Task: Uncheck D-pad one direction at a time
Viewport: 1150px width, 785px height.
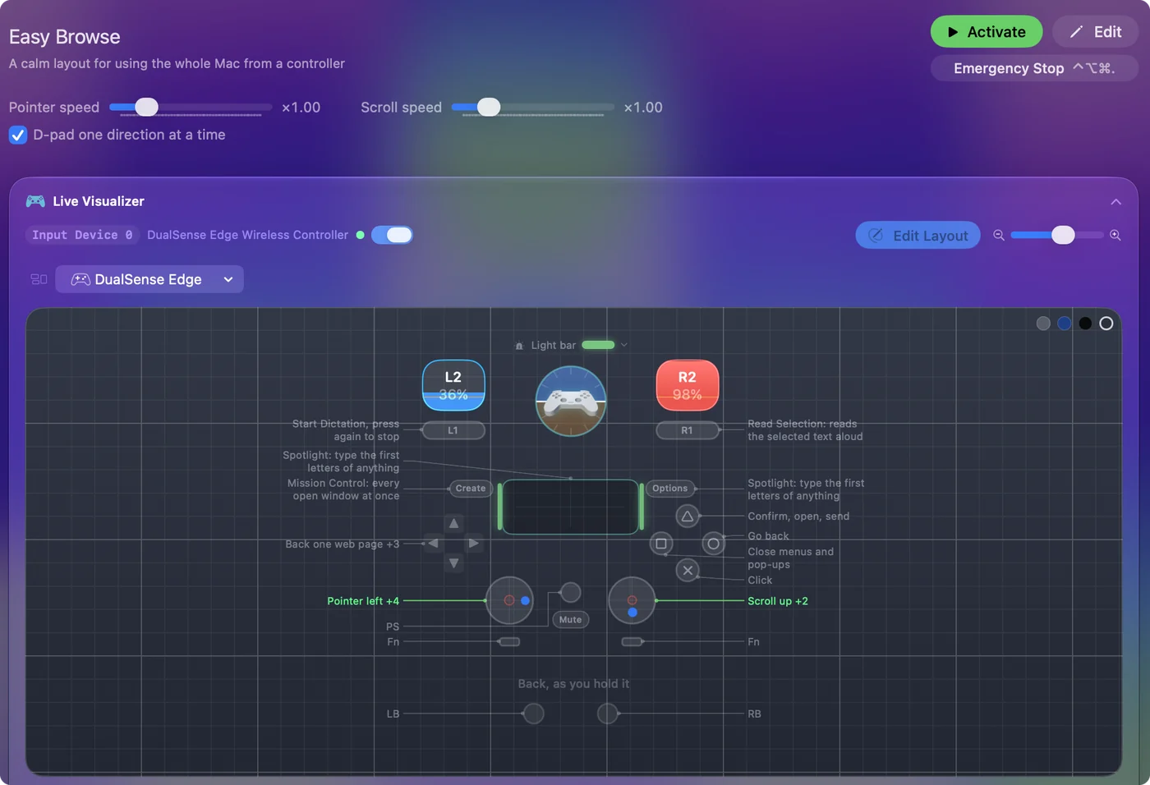Action: pos(18,135)
